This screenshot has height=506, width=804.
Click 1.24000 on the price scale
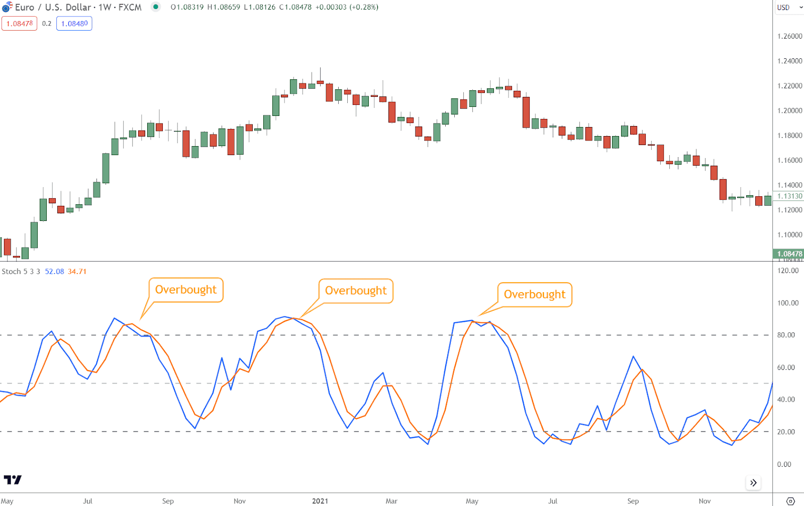(x=789, y=61)
